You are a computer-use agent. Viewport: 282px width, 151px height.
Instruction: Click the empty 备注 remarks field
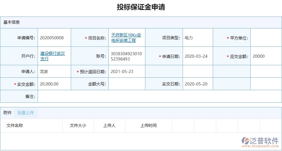pos(159,96)
